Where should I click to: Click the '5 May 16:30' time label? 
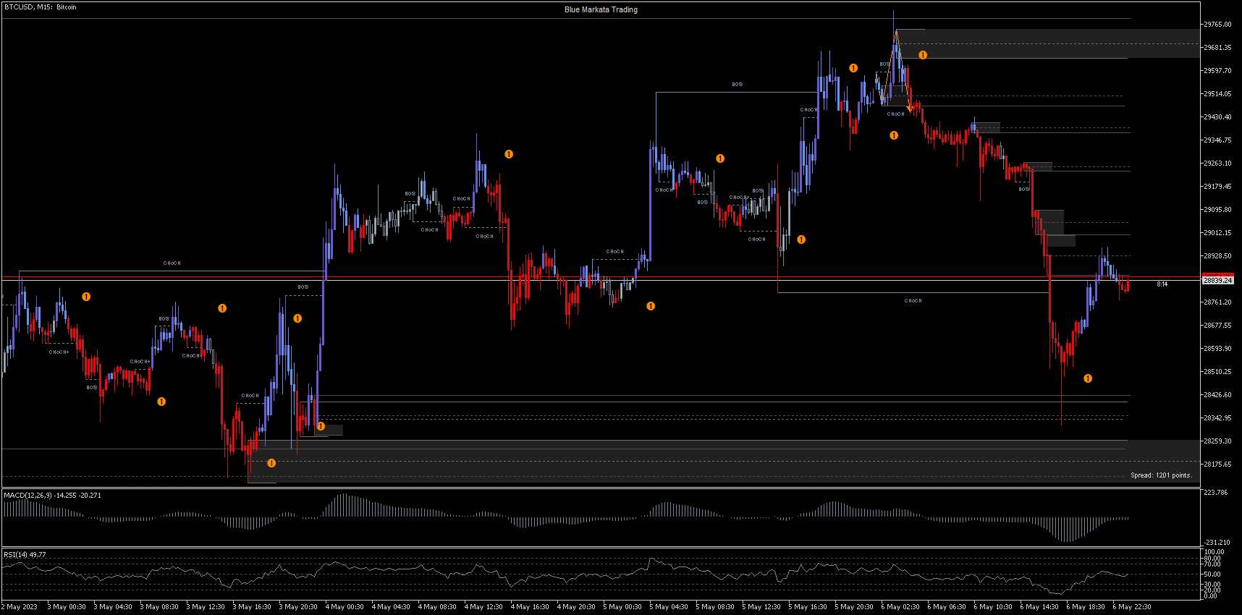pyautogui.click(x=808, y=607)
